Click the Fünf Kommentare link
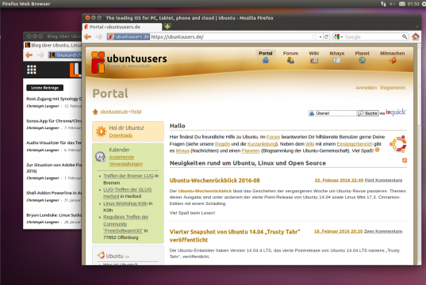 [383, 180]
